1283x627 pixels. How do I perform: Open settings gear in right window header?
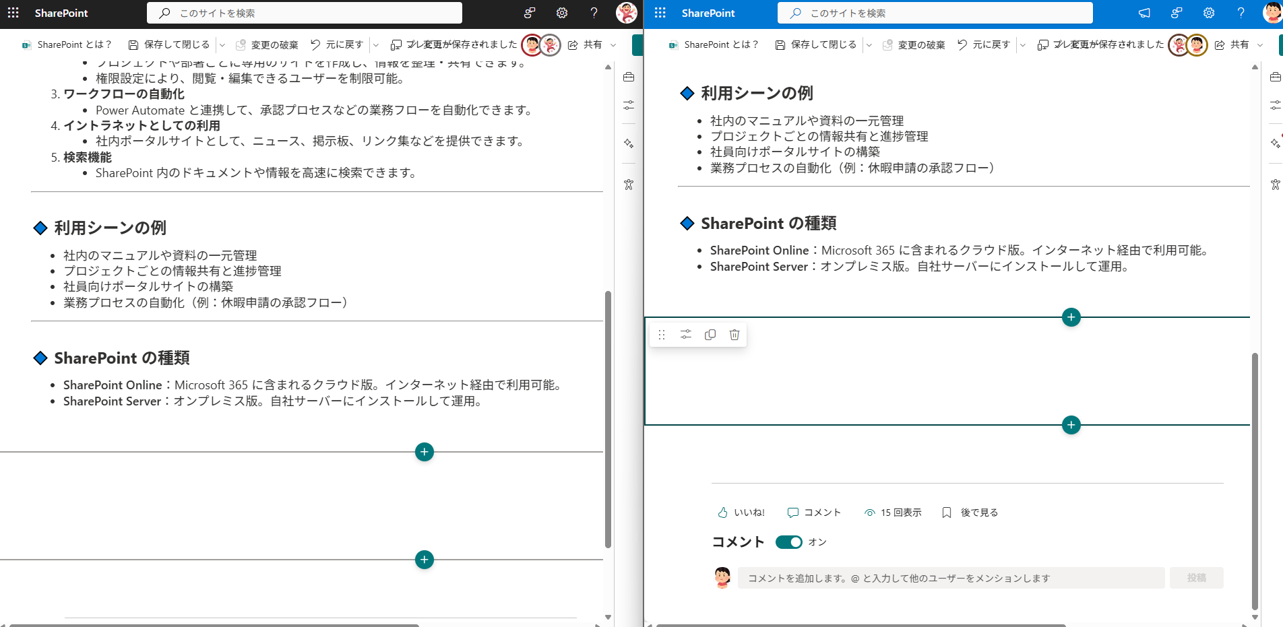click(1209, 13)
